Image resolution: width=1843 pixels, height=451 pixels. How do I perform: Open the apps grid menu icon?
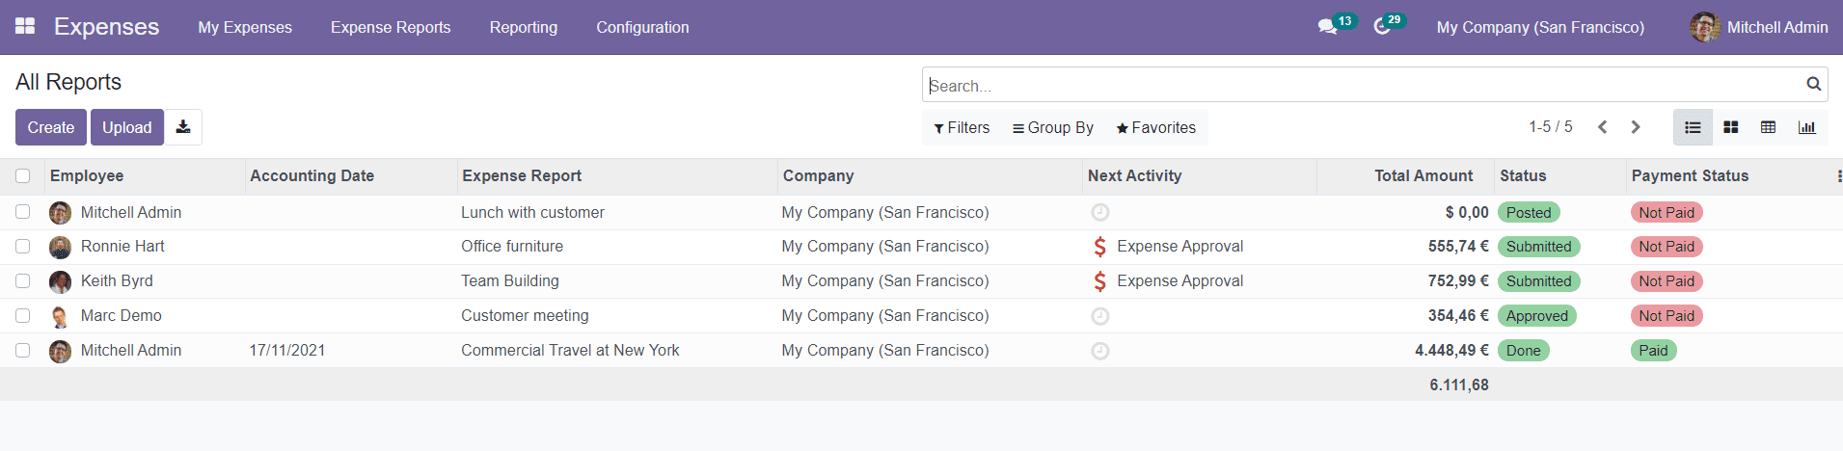click(x=25, y=26)
